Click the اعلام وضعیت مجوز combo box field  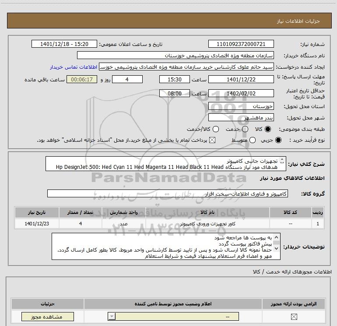[173, 316]
